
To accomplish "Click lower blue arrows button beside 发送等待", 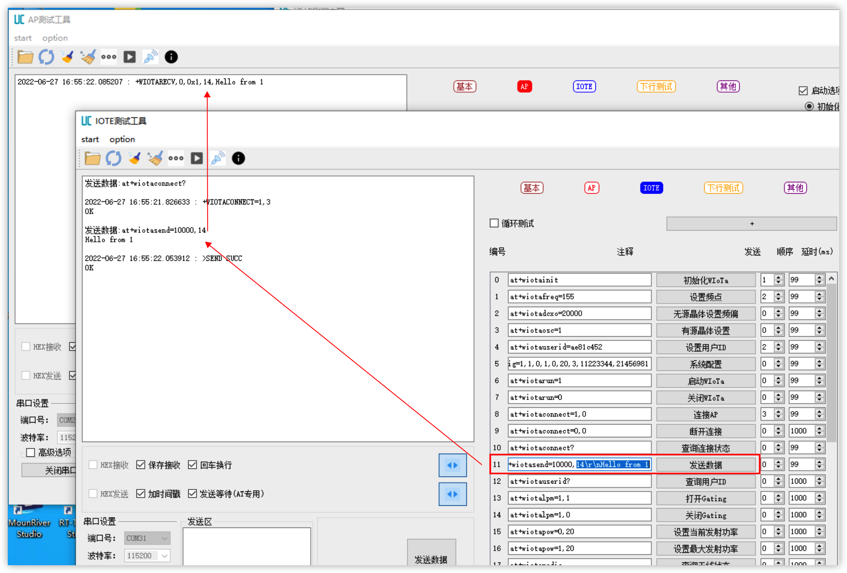I will point(453,494).
